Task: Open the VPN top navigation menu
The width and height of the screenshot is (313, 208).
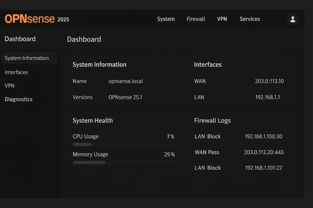Action: pos(222,19)
